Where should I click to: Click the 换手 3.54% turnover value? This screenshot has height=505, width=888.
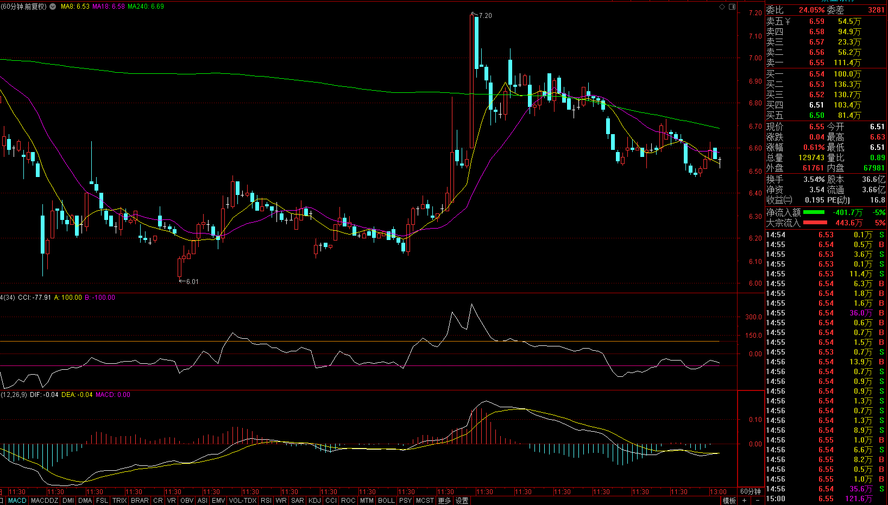(x=814, y=179)
